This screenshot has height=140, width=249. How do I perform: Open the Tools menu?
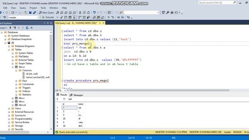[43, 8]
